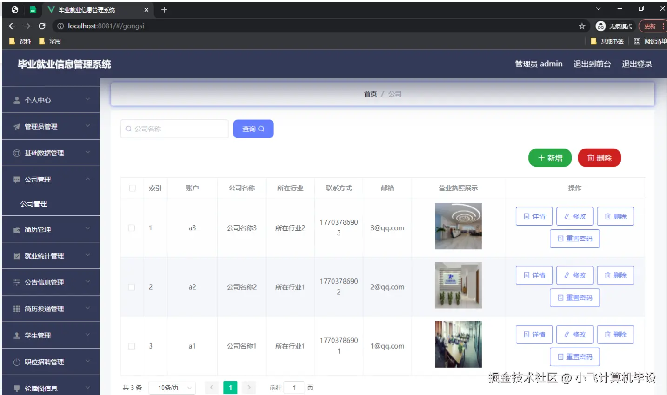Click 退出到前台 in the header
This screenshot has width=667, height=395.
point(592,64)
